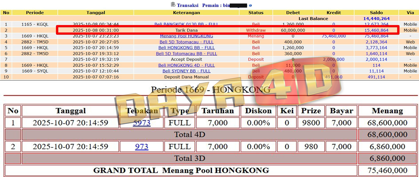Viewport: 419px width, 177px height.
Task: Click the Keterangan column header
Action: [186, 13]
